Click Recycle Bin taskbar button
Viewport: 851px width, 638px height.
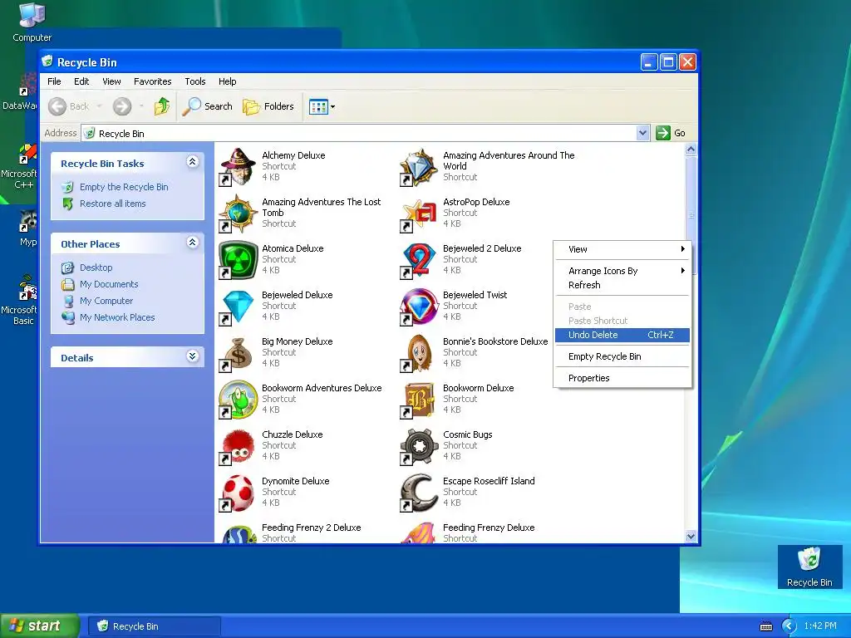154,626
